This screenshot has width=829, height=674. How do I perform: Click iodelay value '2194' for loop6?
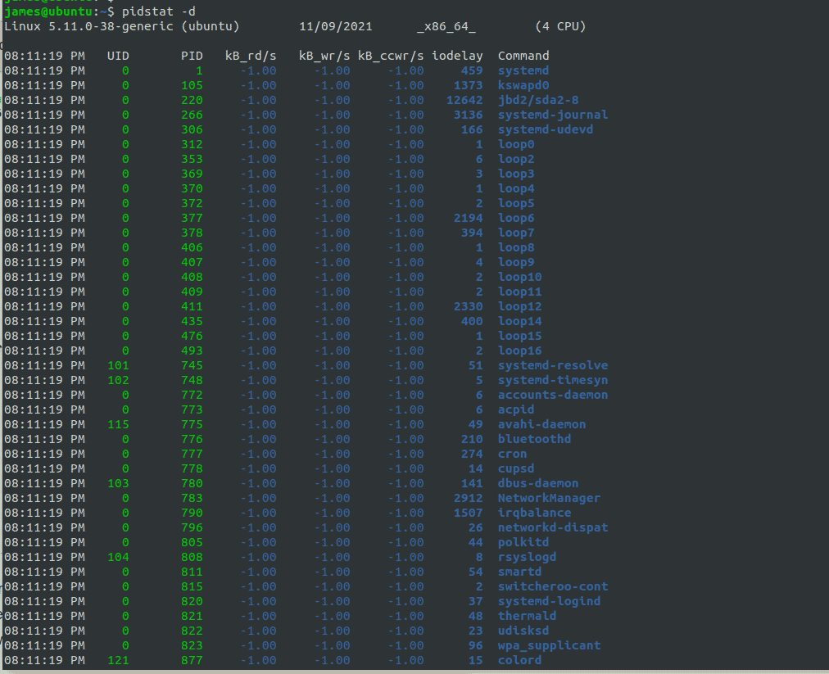point(469,219)
